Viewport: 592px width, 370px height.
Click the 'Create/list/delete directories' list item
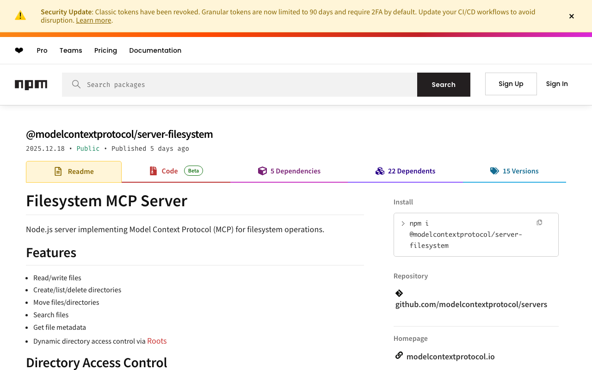coord(77,290)
